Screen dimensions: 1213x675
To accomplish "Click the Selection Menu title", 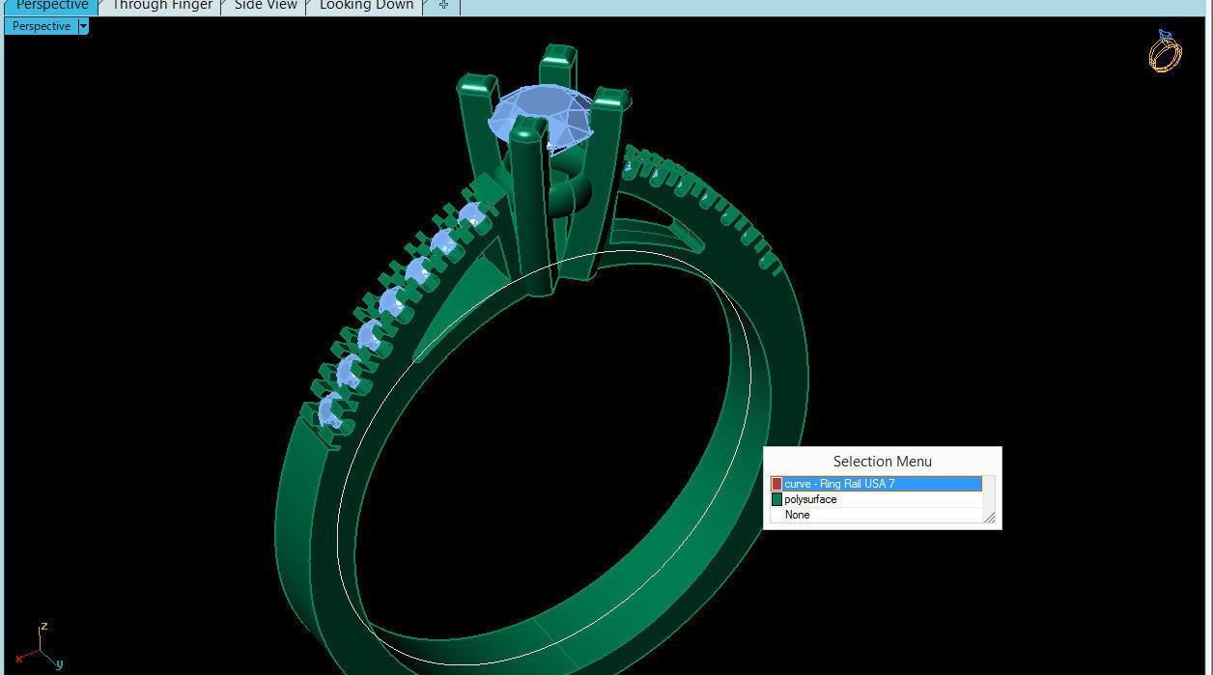I will point(883,462).
